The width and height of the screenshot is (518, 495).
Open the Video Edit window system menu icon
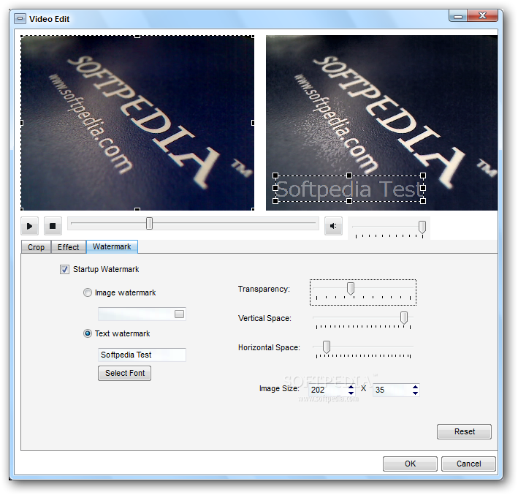(20, 19)
